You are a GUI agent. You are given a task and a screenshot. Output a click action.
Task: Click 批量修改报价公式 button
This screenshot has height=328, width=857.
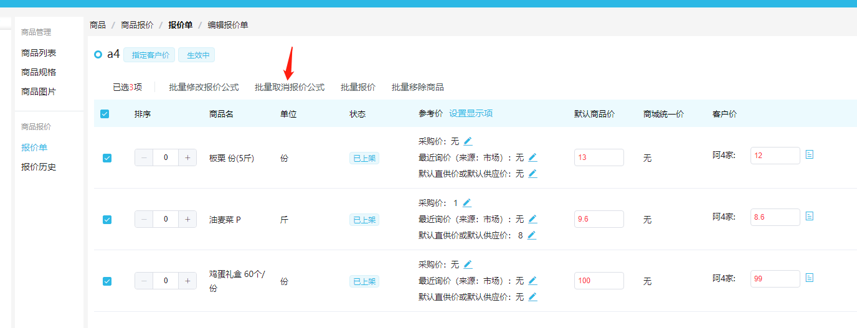(x=204, y=87)
